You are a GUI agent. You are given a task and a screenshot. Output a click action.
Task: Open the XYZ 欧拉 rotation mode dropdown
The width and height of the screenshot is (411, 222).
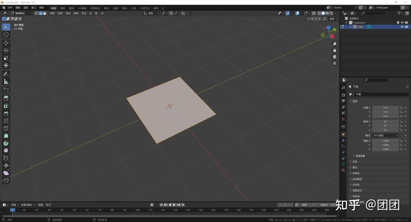tap(385, 135)
